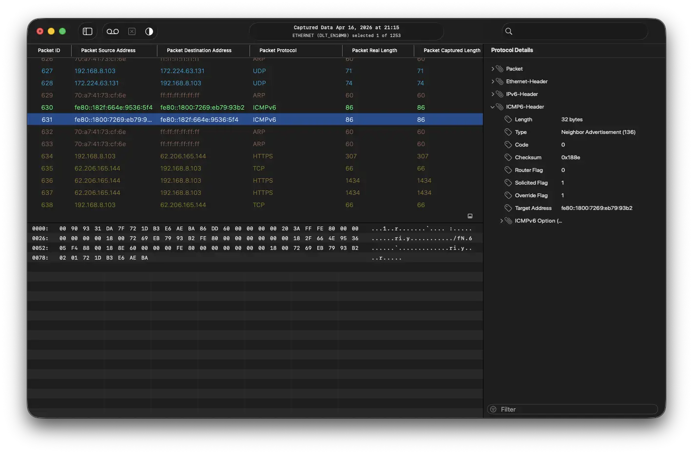Click the hex panel toggle icon above hex view
Screen dimensions: 693x454
(470, 216)
